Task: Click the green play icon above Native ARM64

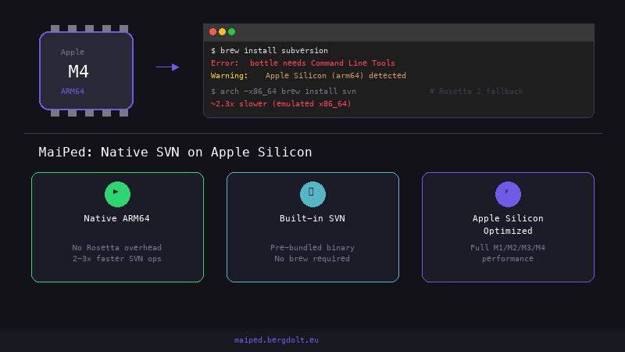Action: [x=117, y=194]
